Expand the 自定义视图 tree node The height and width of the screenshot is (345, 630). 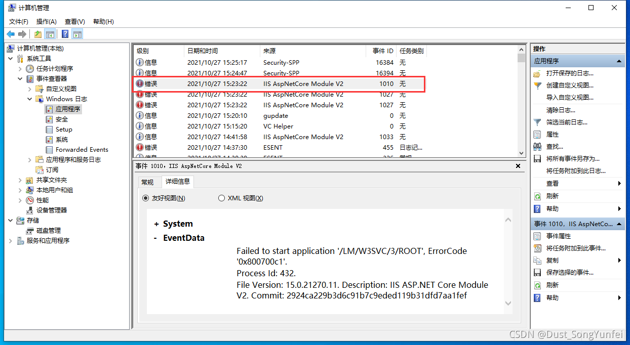pos(30,89)
